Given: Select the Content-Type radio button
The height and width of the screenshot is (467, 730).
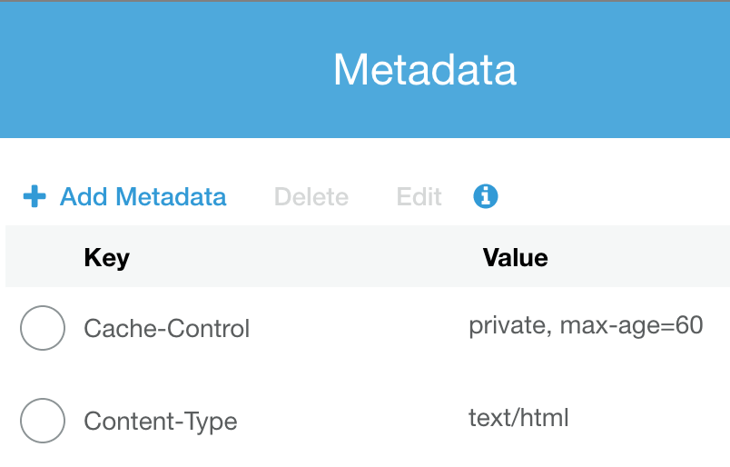Looking at the screenshot, I should pyautogui.click(x=43, y=421).
